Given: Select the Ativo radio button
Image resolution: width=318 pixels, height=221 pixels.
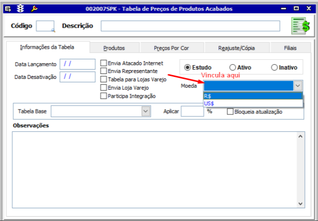Looking at the screenshot, I should 233,67.
